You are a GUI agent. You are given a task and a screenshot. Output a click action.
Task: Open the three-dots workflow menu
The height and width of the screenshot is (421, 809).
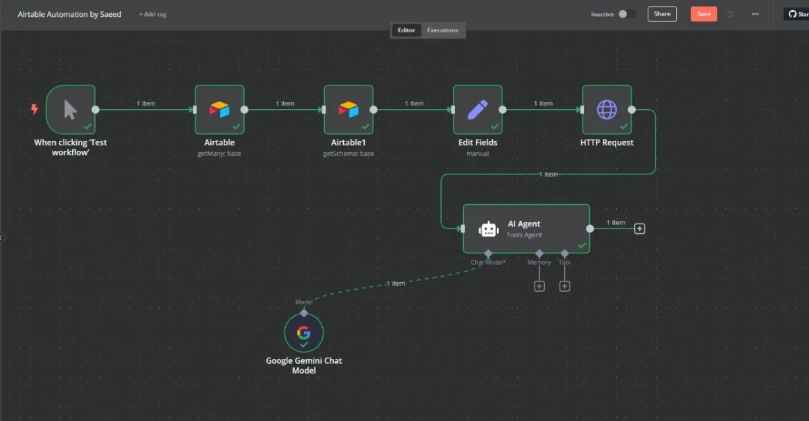point(755,13)
